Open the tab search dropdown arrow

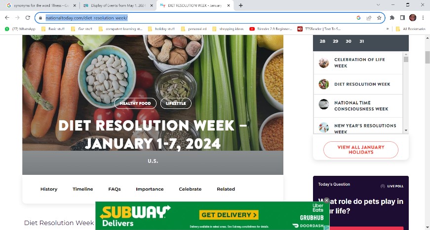(378, 5)
